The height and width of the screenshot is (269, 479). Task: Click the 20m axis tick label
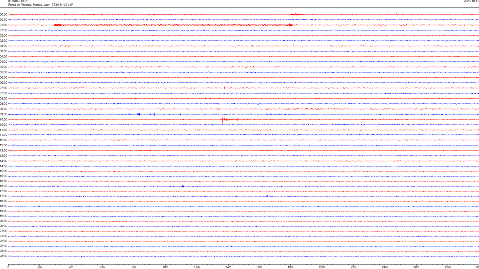[322, 267]
